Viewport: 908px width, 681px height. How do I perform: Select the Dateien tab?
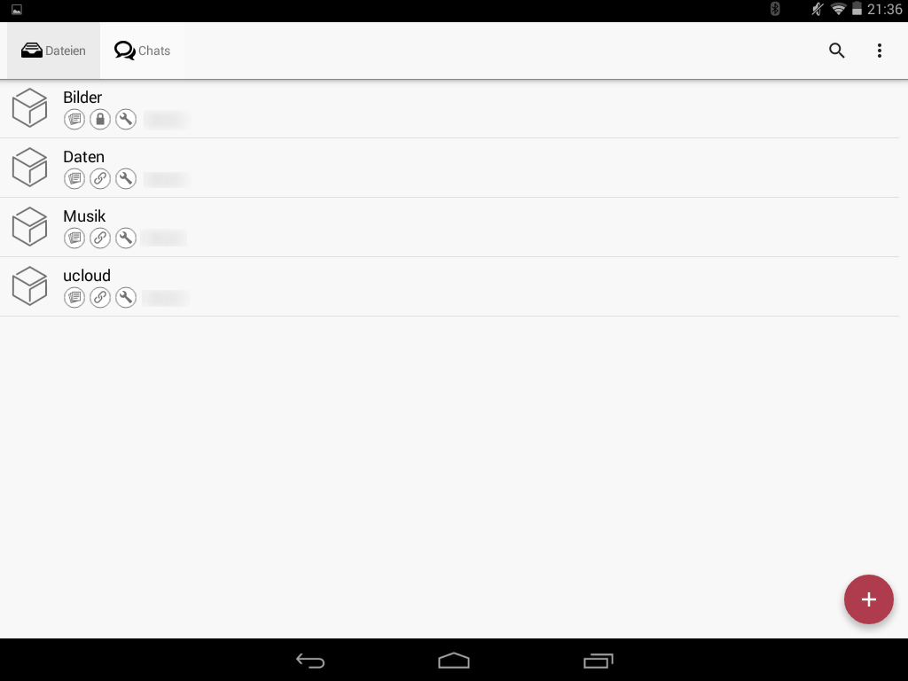point(53,51)
